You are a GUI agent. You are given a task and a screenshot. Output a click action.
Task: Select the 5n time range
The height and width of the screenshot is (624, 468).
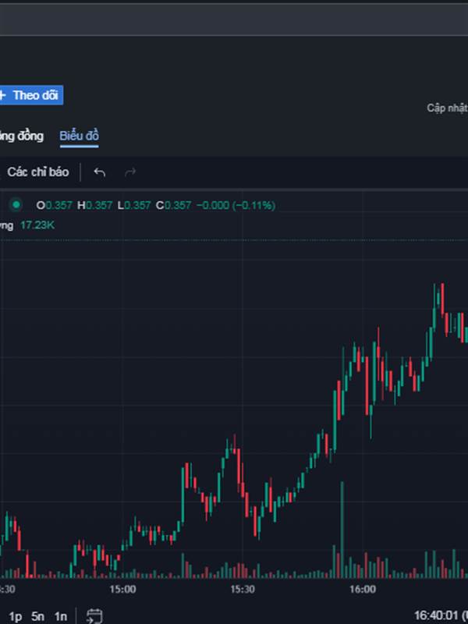[37, 617]
